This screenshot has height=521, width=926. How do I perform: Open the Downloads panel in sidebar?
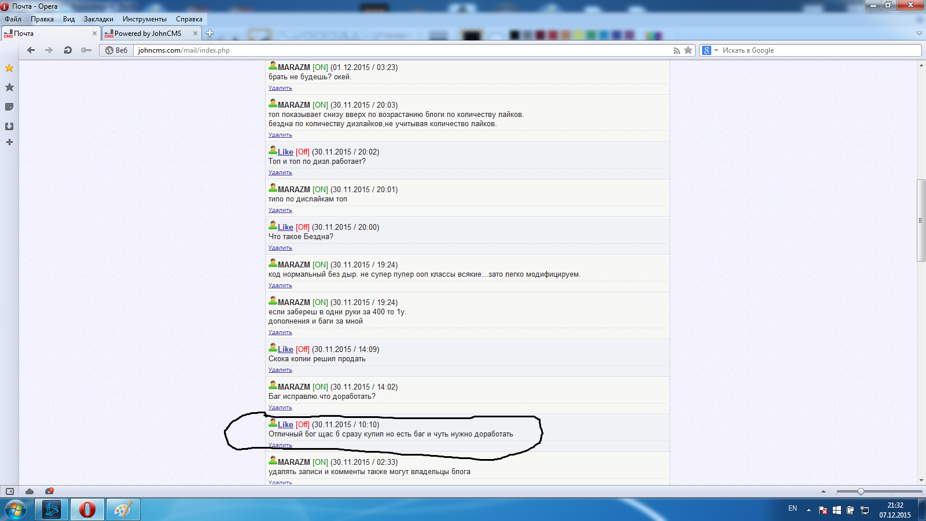(9, 126)
